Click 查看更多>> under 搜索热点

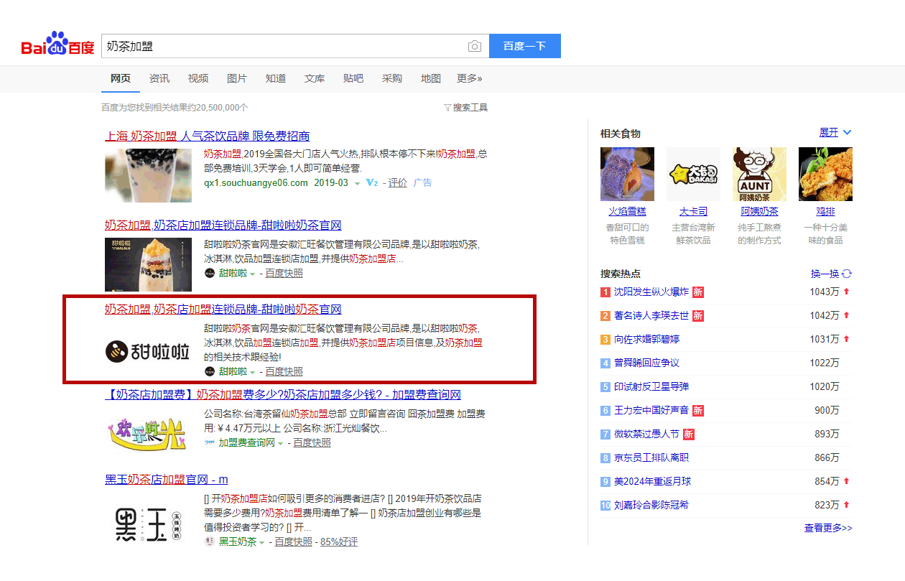828,528
